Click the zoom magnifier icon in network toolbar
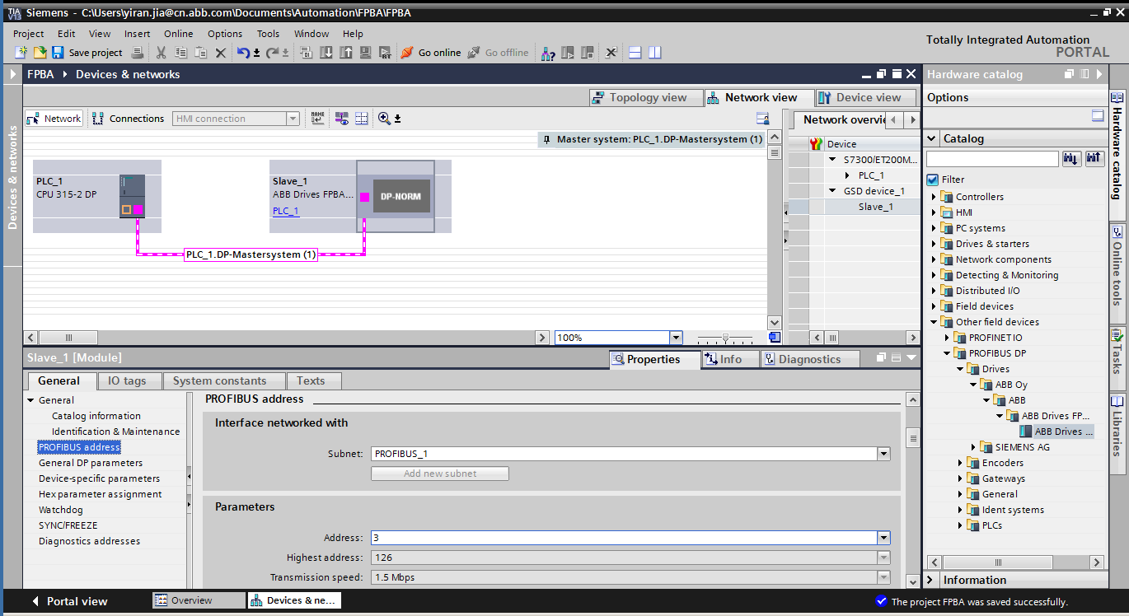Viewport: 1129px width, 616px height. pos(384,119)
